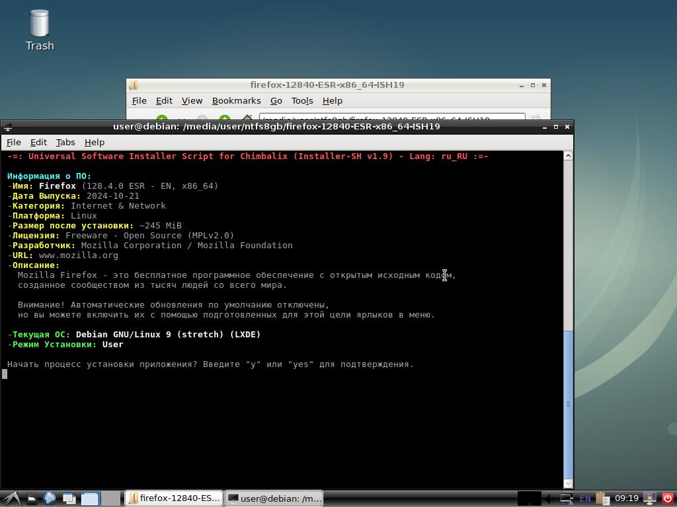Viewport: 677px width, 507px height.
Task: Open the terminal File menu
Action: point(13,143)
